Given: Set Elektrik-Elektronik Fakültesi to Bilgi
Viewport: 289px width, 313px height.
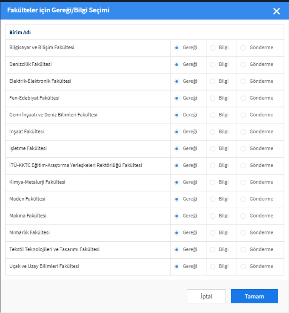Looking at the screenshot, I should coord(212,82).
